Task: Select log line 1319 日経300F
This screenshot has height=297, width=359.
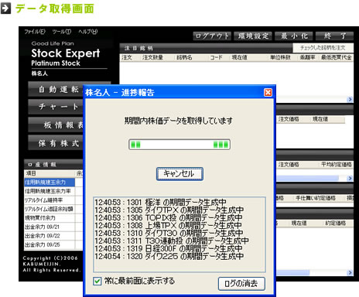Action: tap(169, 249)
